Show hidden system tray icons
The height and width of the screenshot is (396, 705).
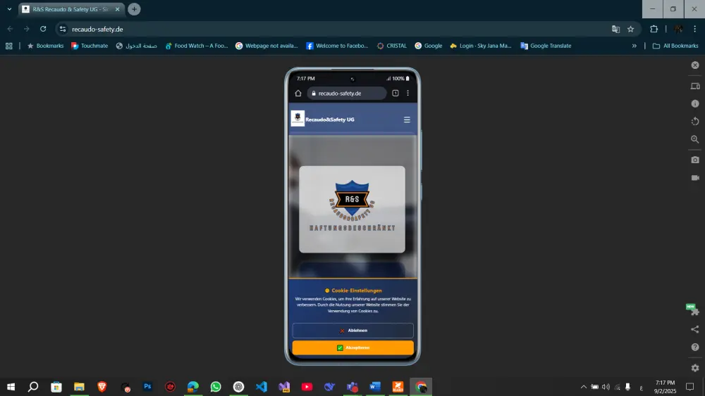(584, 387)
